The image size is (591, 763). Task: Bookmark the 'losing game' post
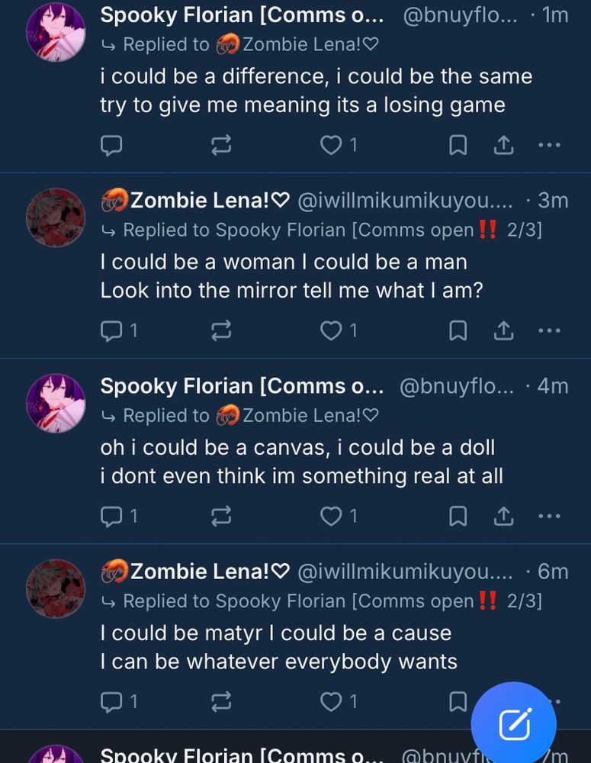[458, 145]
